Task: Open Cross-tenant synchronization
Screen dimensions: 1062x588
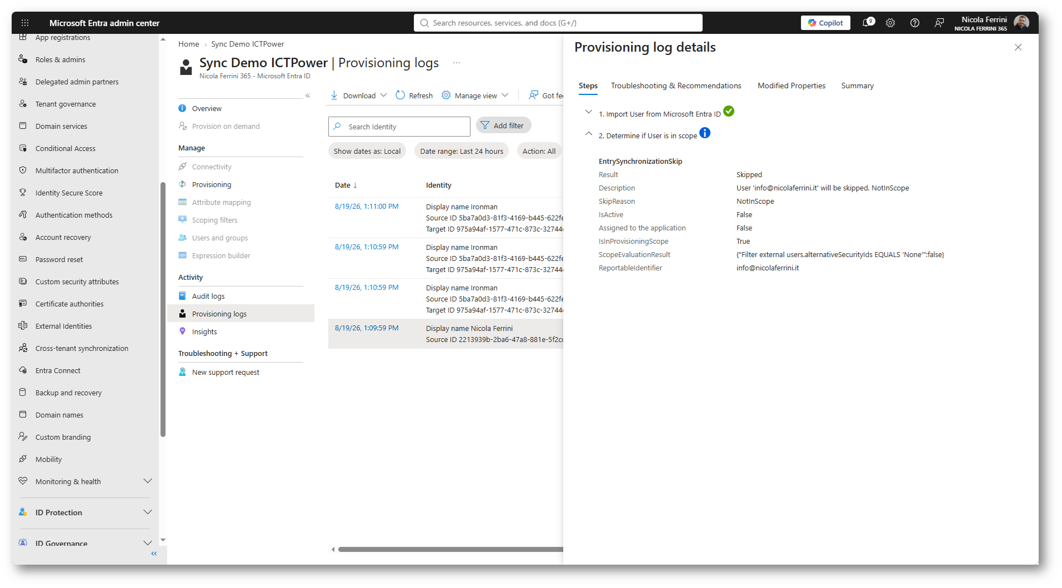Action: pos(82,348)
